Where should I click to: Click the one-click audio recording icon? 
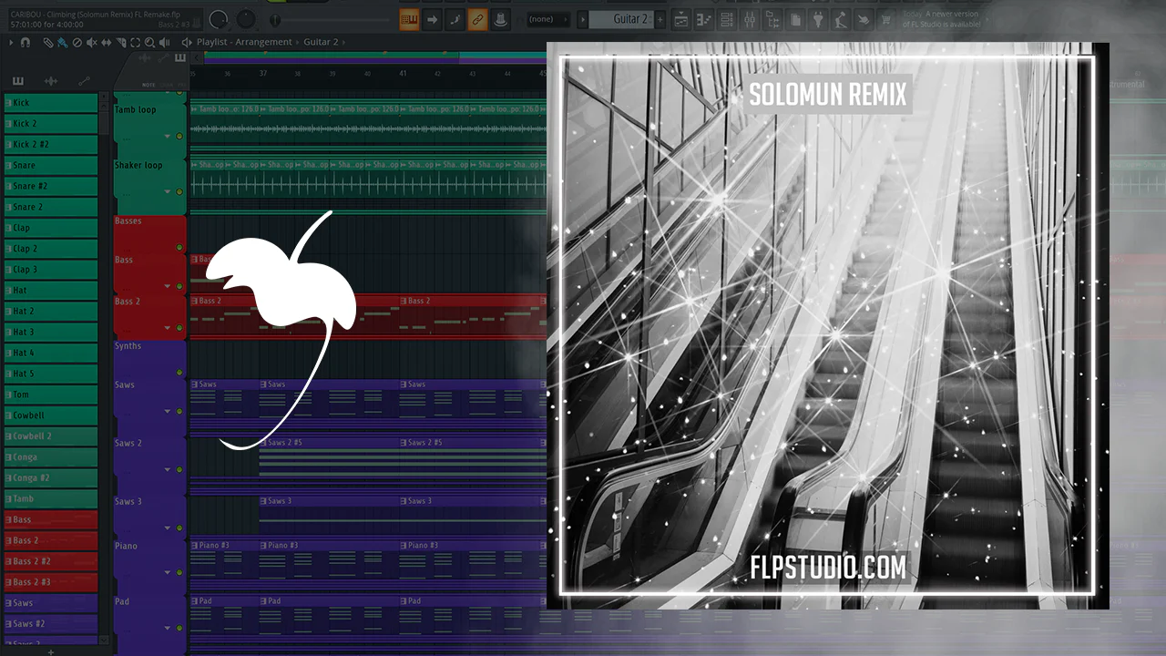pos(862,19)
